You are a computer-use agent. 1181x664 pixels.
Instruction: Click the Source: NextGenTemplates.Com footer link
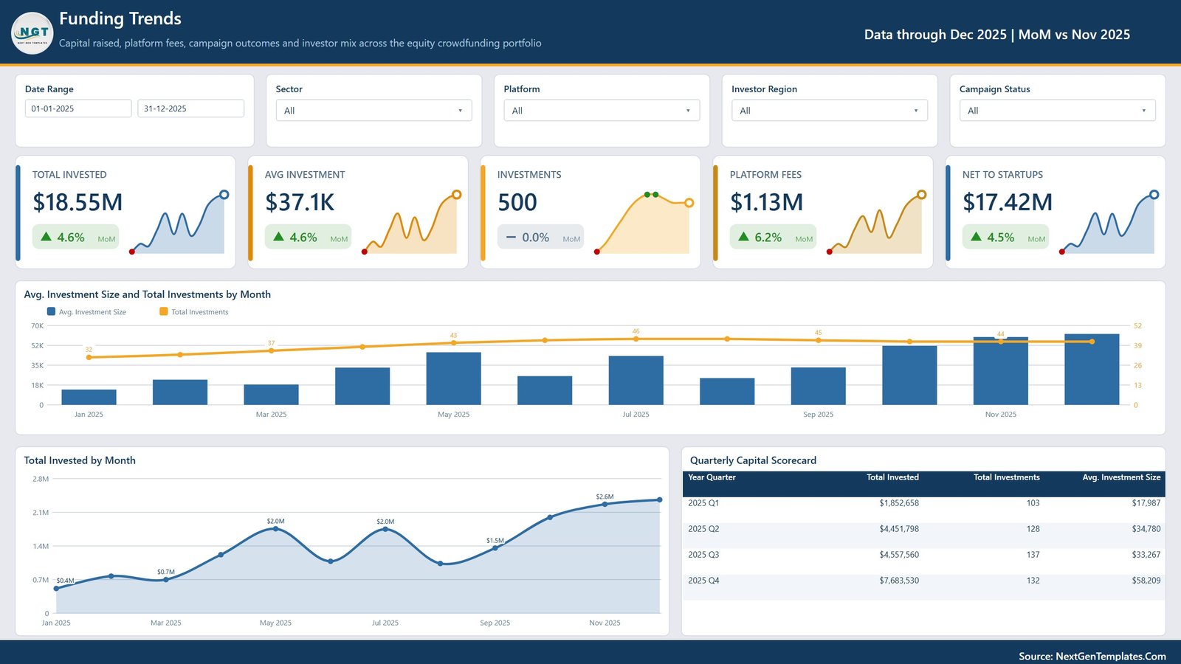click(1092, 656)
